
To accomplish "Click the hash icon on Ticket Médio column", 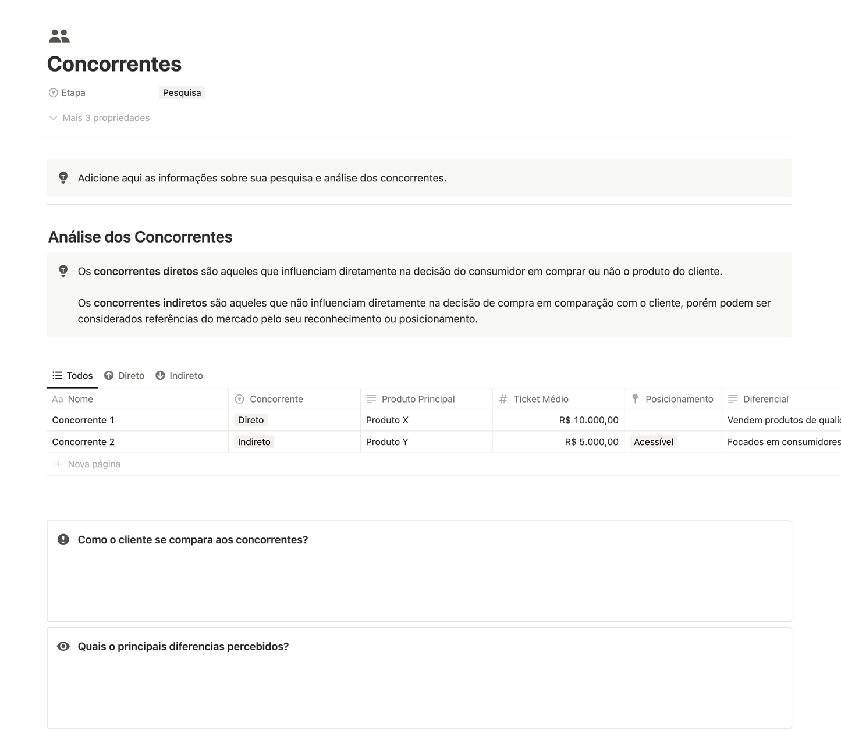I will [503, 399].
